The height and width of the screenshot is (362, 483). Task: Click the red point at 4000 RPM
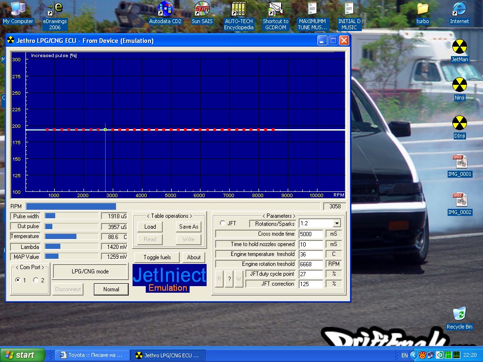coord(142,129)
